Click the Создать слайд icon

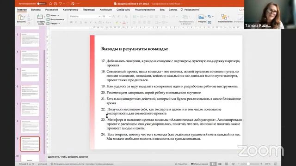40,17
